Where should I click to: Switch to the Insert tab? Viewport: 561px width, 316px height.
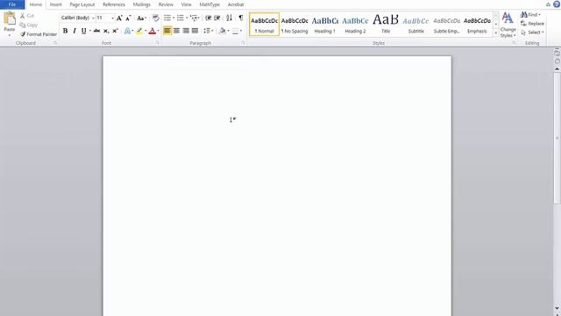tap(55, 4)
